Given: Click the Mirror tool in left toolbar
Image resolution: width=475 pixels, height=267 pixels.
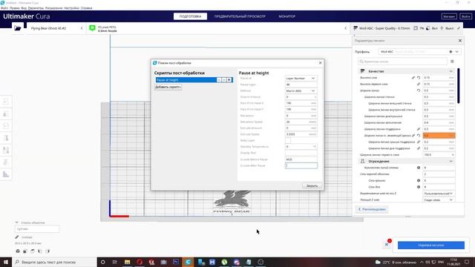Looking at the screenshot, I should point(5,138).
